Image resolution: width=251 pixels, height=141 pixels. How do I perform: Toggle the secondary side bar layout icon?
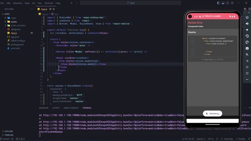click(x=227, y=3)
